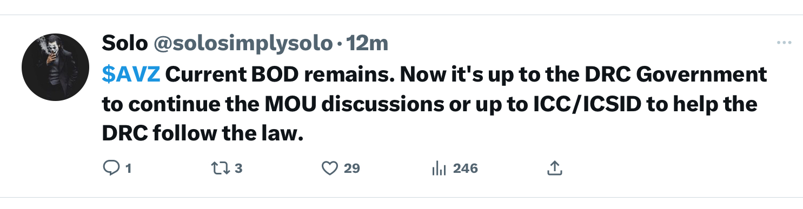Viewport: 803px width, 209px height.
Task: Click the share upload arrow icon
Action: (553, 169)
